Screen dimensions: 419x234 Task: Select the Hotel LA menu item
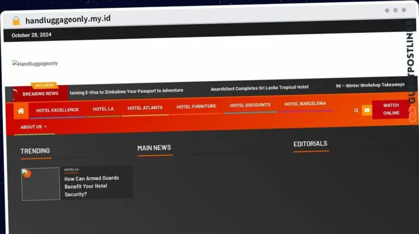point(103,109)
